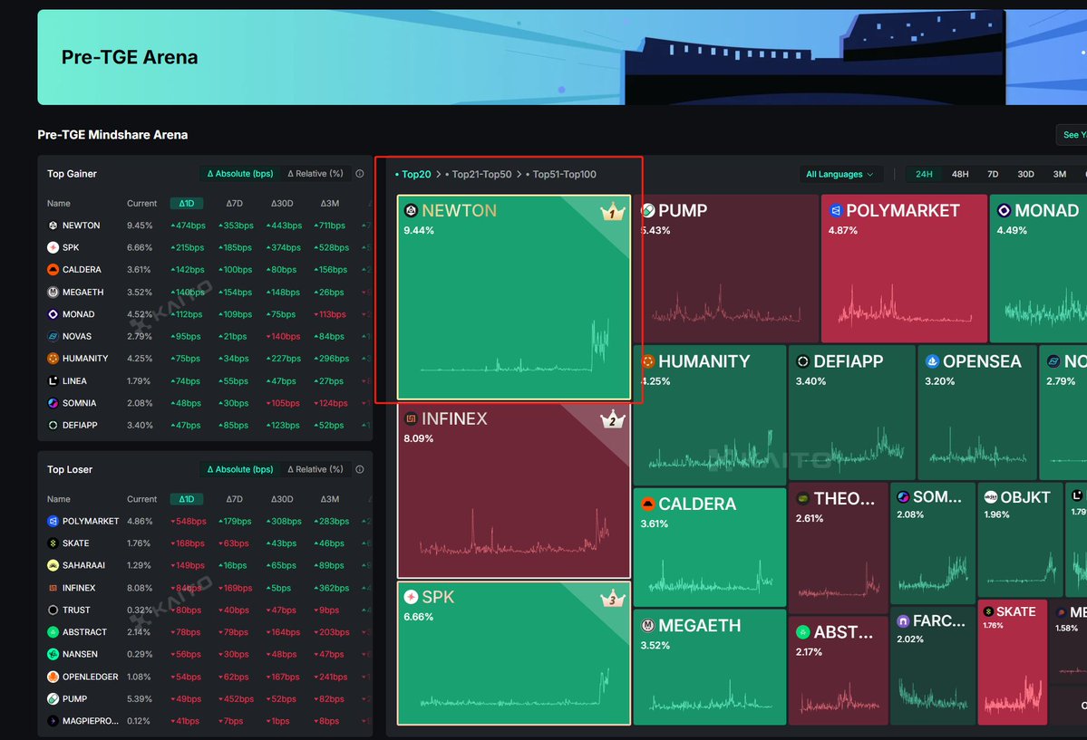Click the SPK icon in Top Gainer list
This screenshot has height=740, width=1087.
(53, 247)
